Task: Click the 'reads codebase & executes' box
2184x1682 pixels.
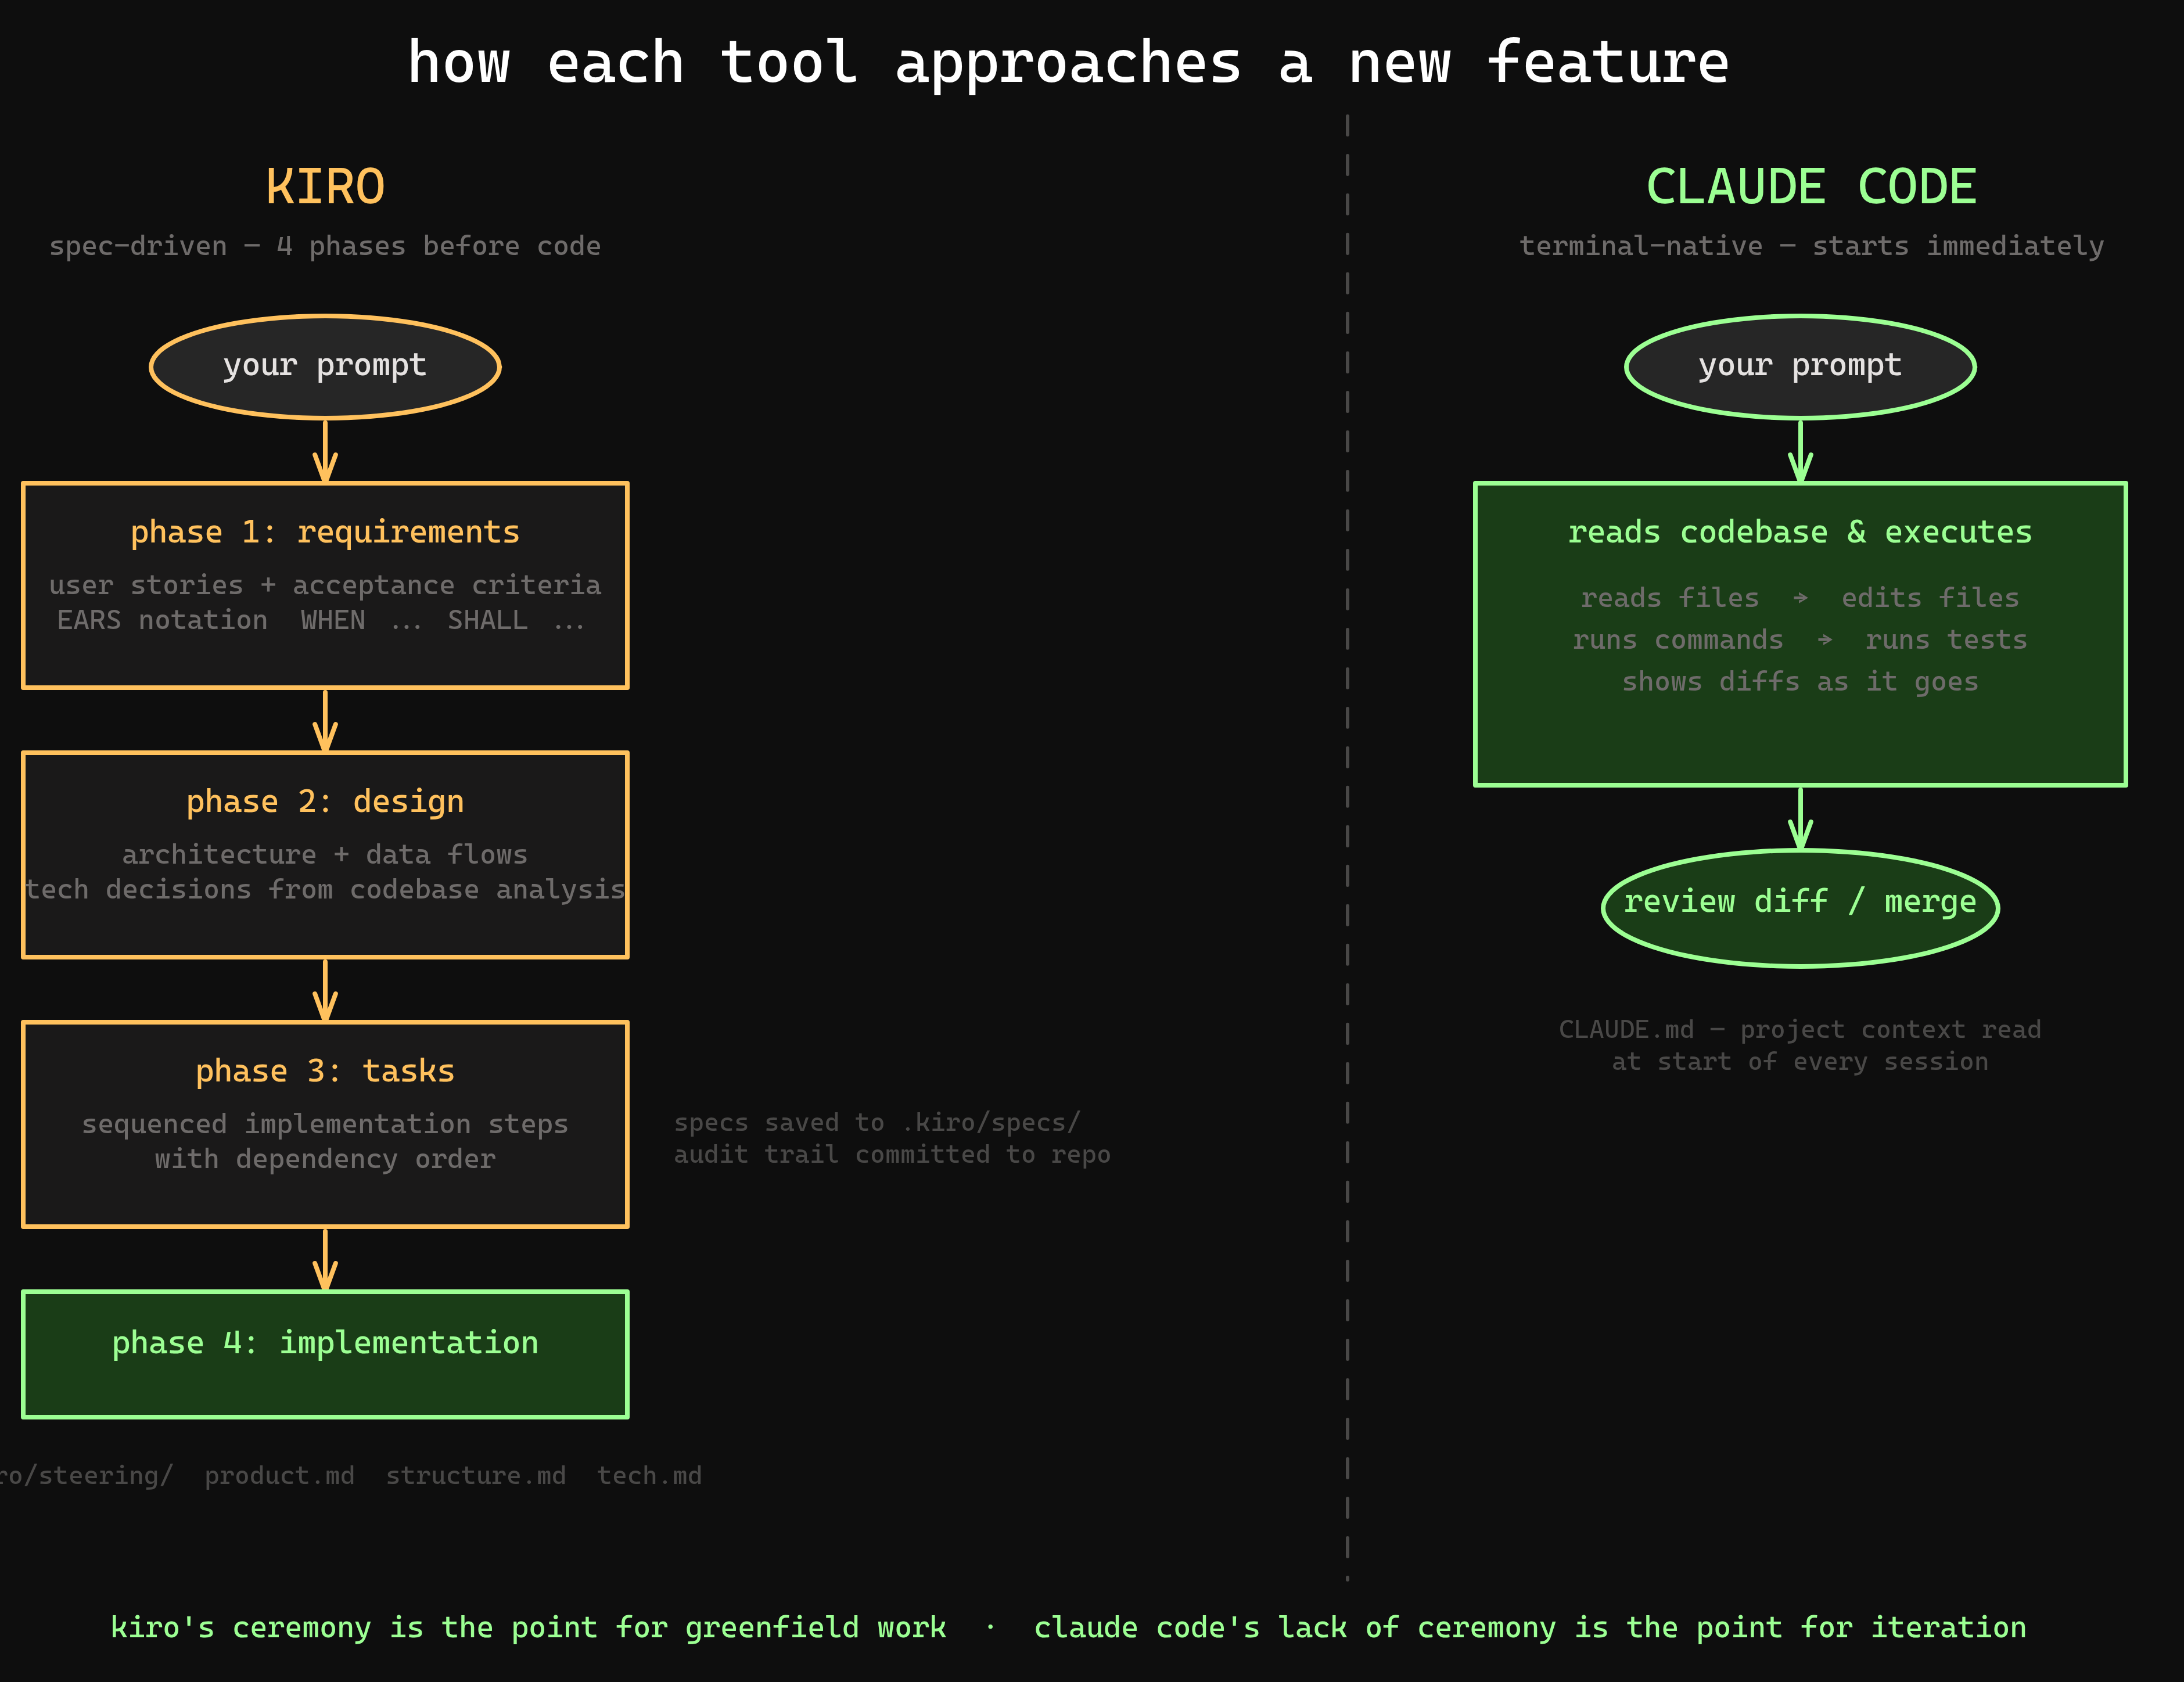Action: (x=1799, y=630)
